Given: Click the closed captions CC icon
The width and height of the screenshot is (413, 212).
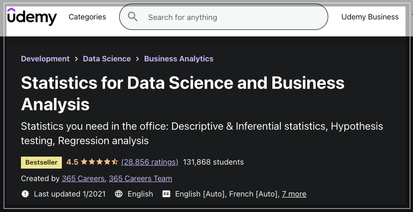Looking at the screenshot, I should click(x=166, y=194).
